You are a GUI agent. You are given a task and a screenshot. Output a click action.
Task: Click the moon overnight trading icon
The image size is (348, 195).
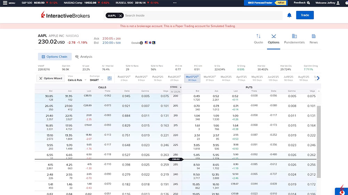click(154, 42)
